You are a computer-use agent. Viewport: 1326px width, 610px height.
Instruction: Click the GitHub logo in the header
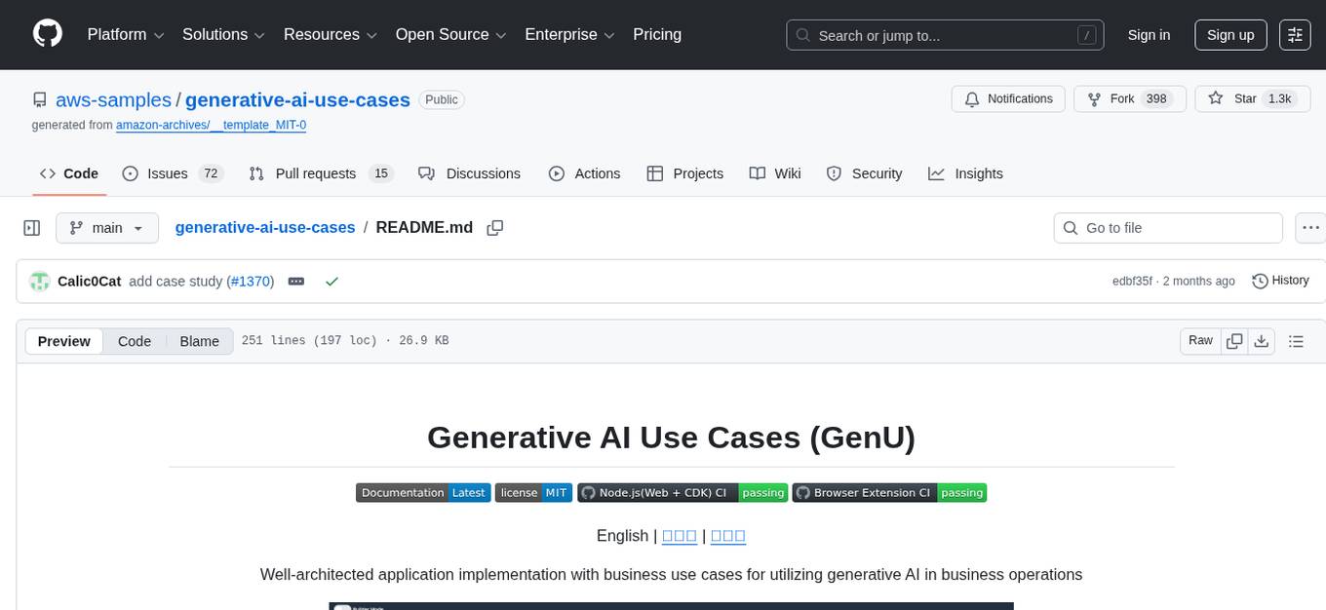coord(47,34)
